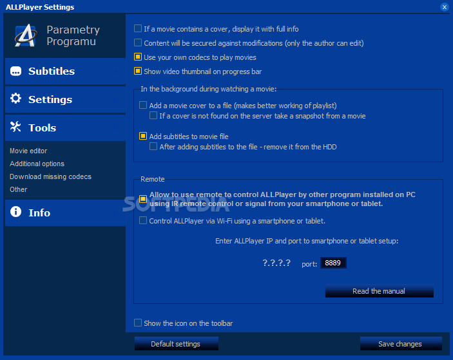
Task: Click the Tools wrench and screwdriver icon
Action: click(x=15, y=127)
